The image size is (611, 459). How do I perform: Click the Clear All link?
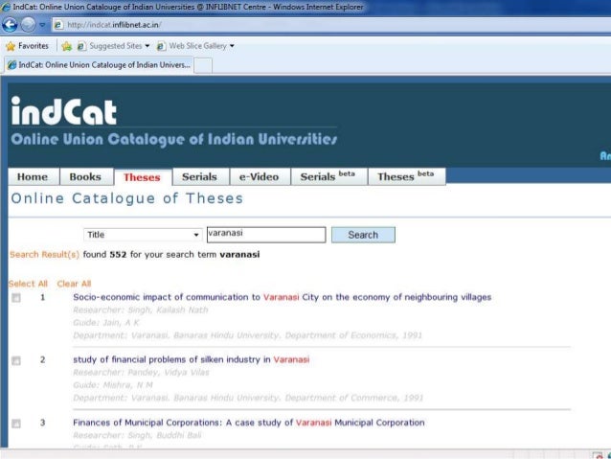coord(74,284)
